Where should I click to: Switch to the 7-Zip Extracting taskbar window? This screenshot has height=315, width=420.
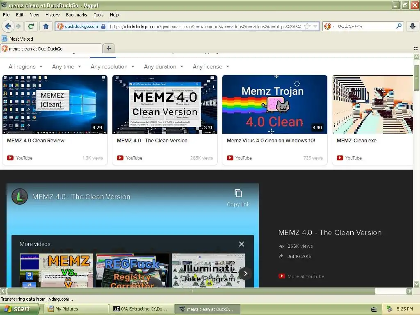pos(142,309)
